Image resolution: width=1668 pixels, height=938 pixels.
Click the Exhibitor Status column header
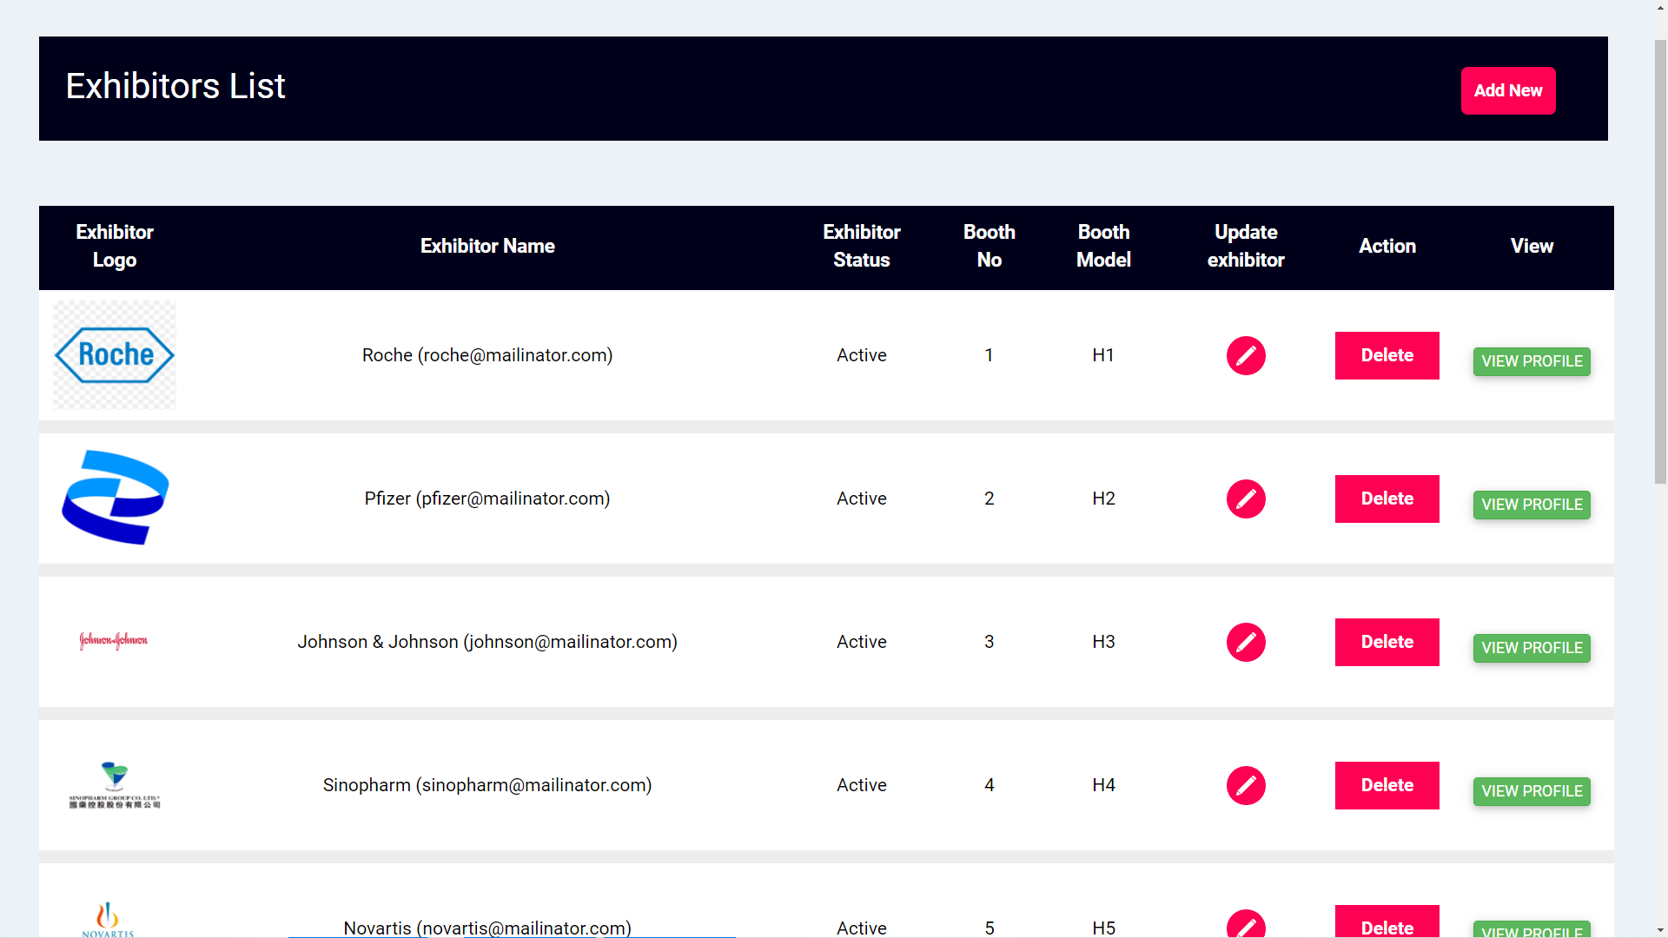(x=860, y=247)
